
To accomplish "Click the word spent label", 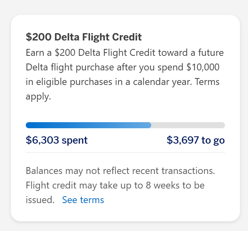I will [75, 140].
